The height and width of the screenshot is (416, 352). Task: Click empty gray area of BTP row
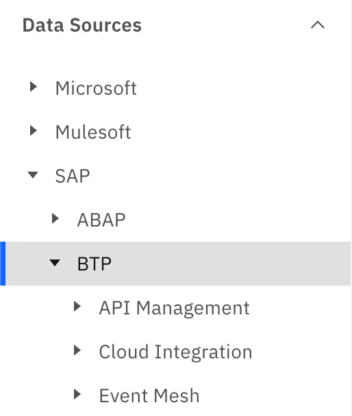click(230, 264)
